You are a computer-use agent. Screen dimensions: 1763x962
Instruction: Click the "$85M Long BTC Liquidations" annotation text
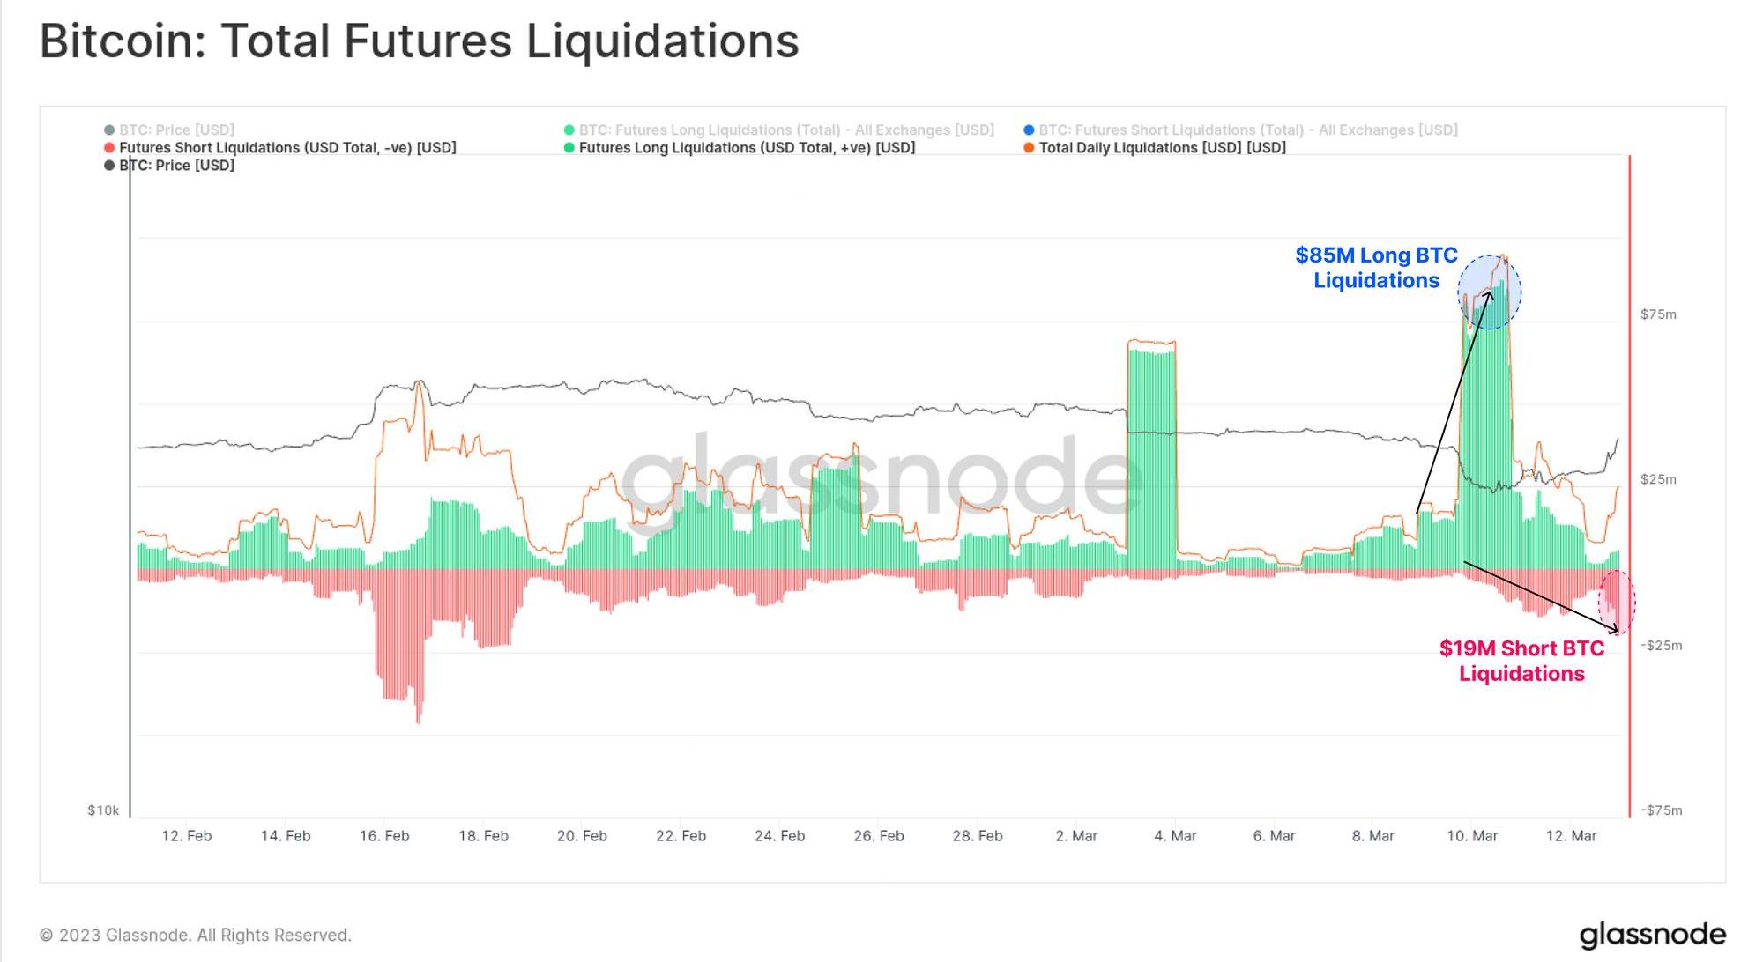point(1376,268)
